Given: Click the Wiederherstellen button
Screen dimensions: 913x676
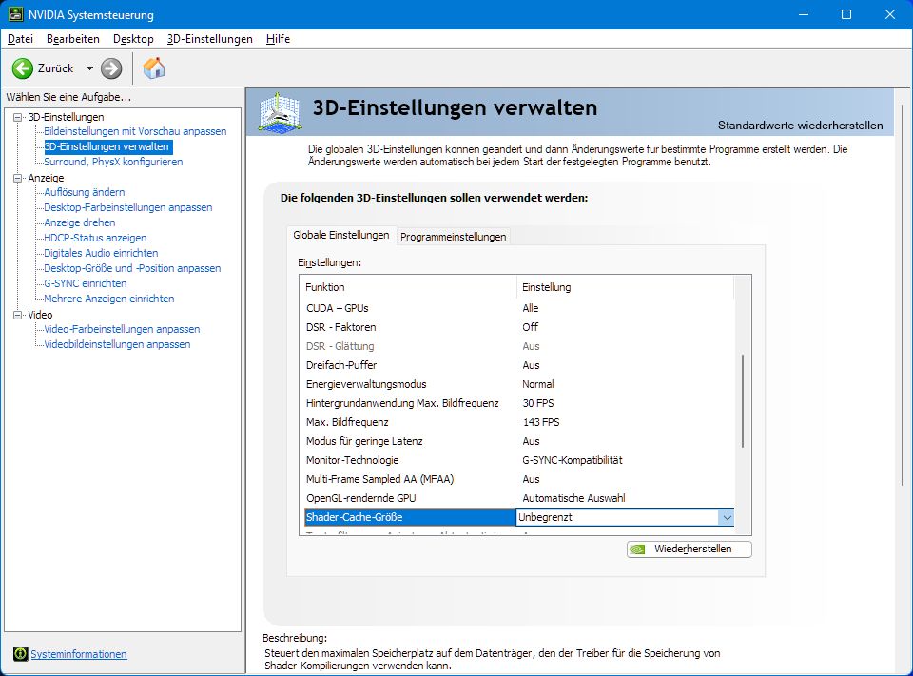Looking at the screenshot, I should [x=690, y=549].
